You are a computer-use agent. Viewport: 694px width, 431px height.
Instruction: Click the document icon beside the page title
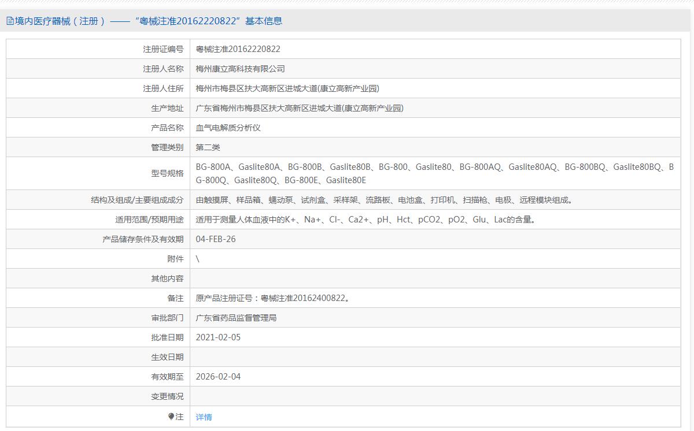click(x=10, y=21)
